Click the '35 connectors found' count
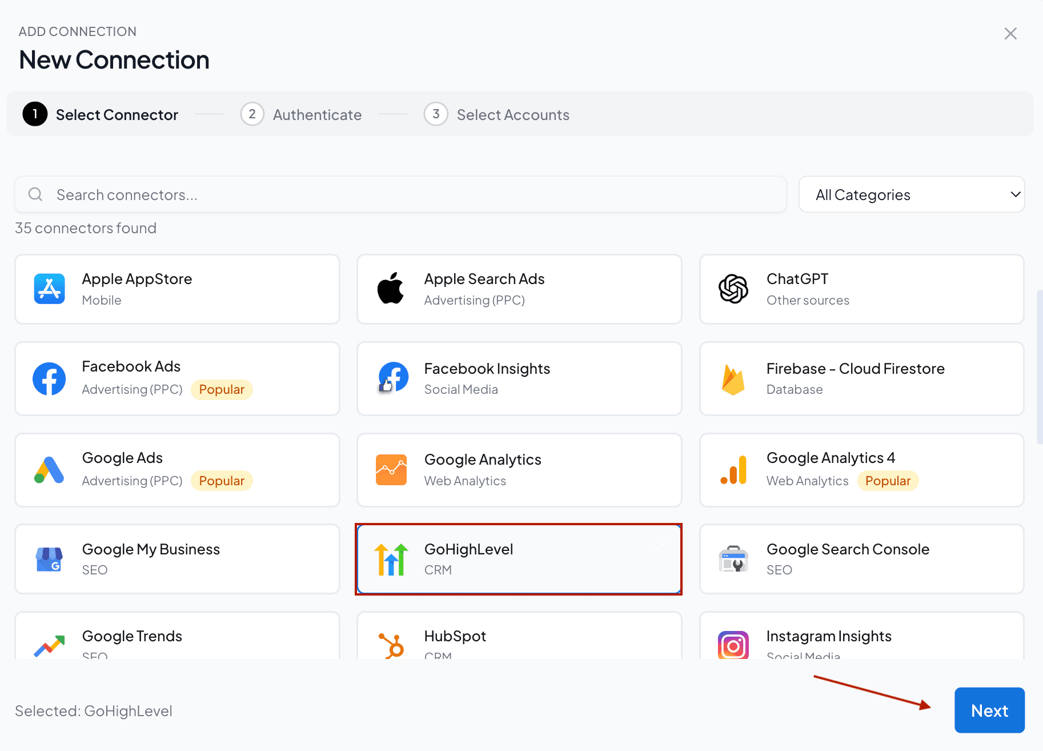 tap(86, 228)
